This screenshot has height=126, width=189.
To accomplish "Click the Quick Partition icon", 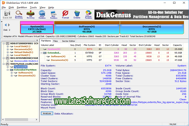I will pyautogui.click(x=42, y=14).
